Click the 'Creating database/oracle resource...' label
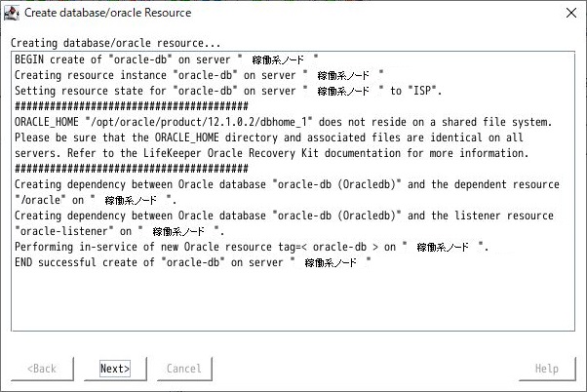Viewport: 587px width, 392px height. (x=116, y=43)
